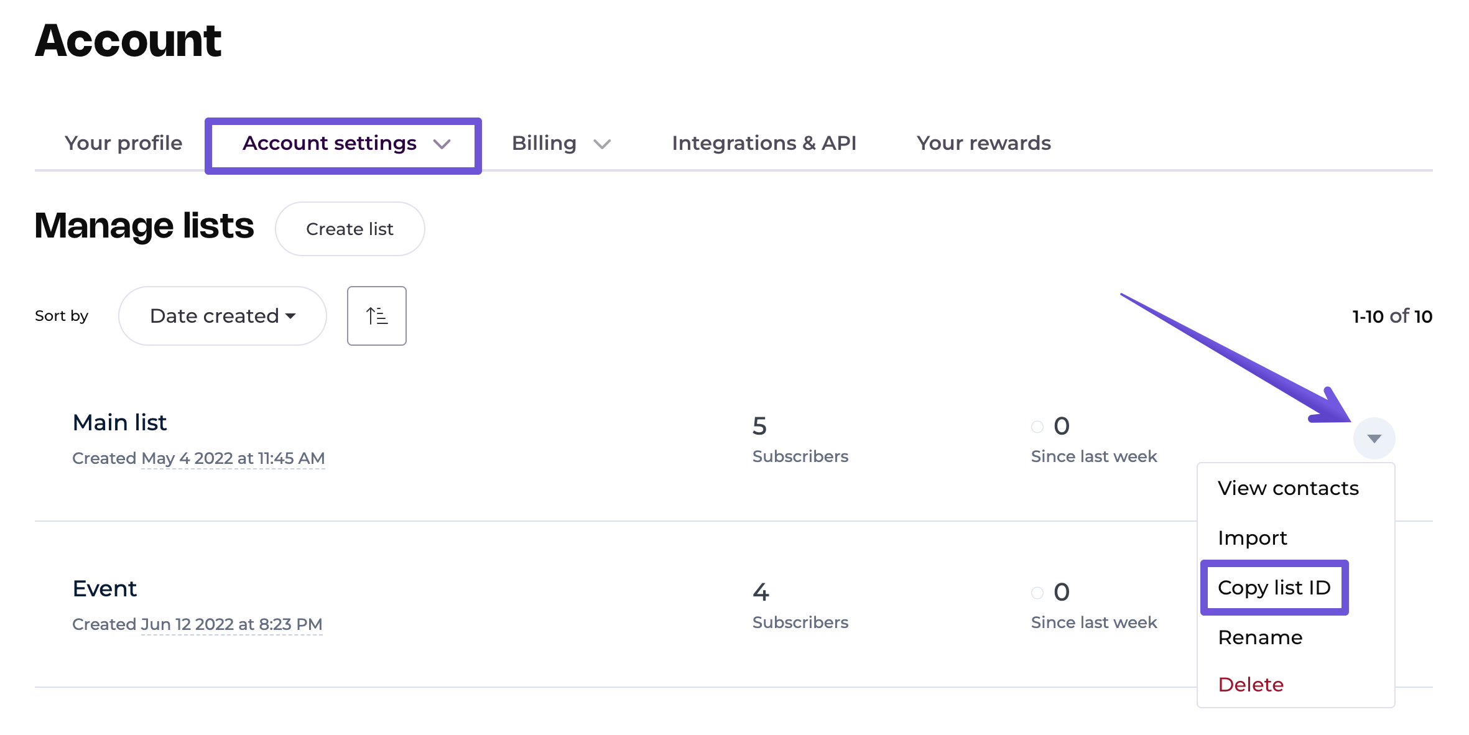Open Date created sort dropdown
This screenshot has width=1469, height=735.
[222, 316]
